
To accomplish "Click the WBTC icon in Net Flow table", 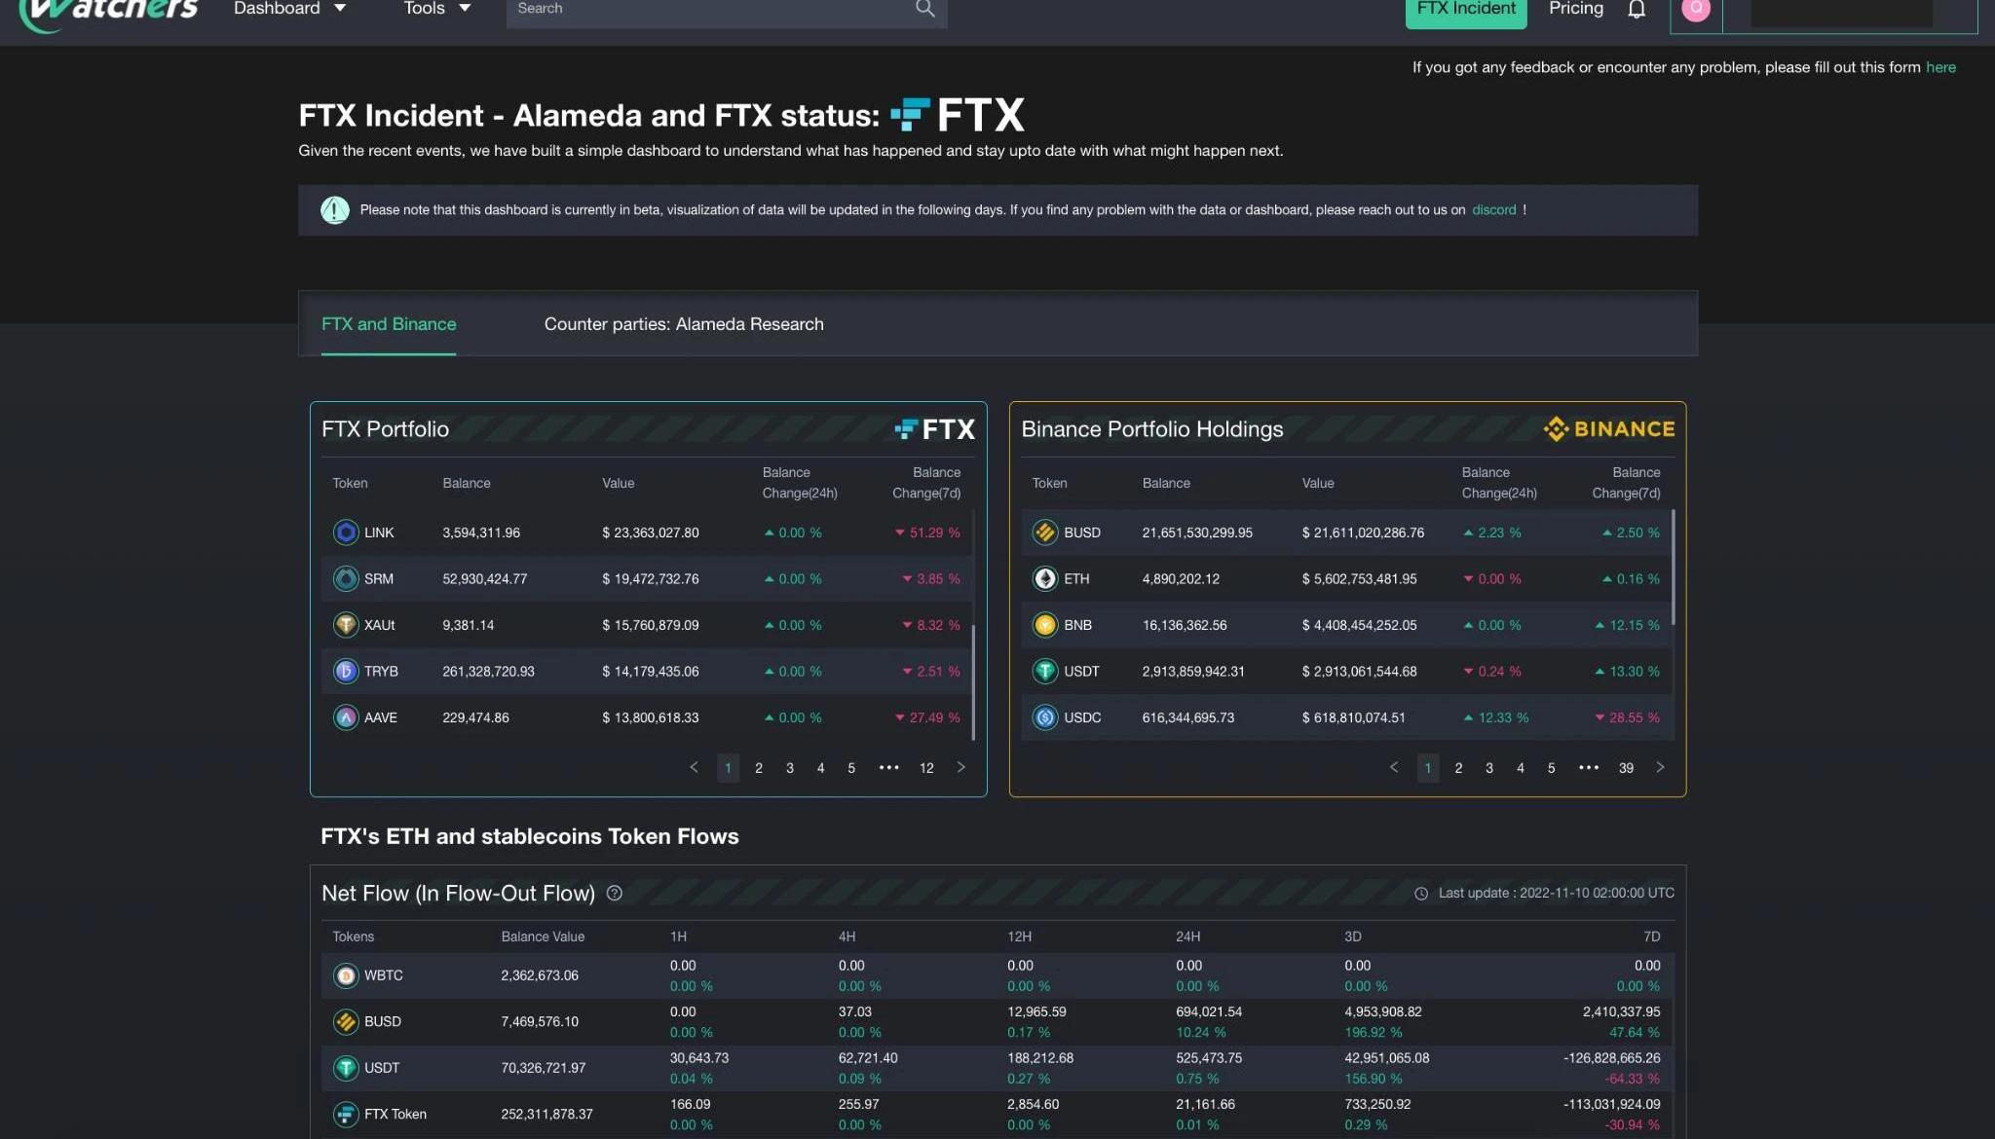I will (346, 975).
